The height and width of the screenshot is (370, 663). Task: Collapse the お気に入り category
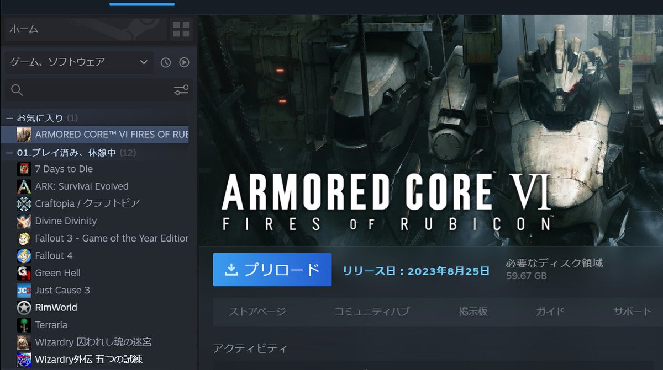pos(9,118)
